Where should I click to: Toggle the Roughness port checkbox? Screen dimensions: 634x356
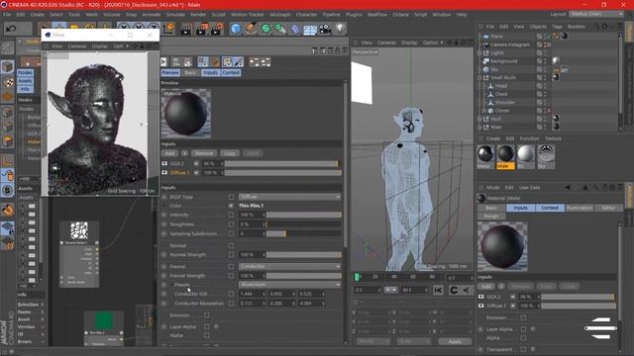pyautogui.click(x=231, y=224)
